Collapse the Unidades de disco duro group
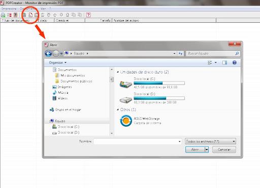Viewport: 260px width, 188px height. pyautogui.click(x=118, y=72)
